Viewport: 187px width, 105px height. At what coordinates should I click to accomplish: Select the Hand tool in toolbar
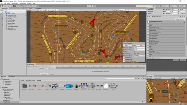tap(2, 6)
